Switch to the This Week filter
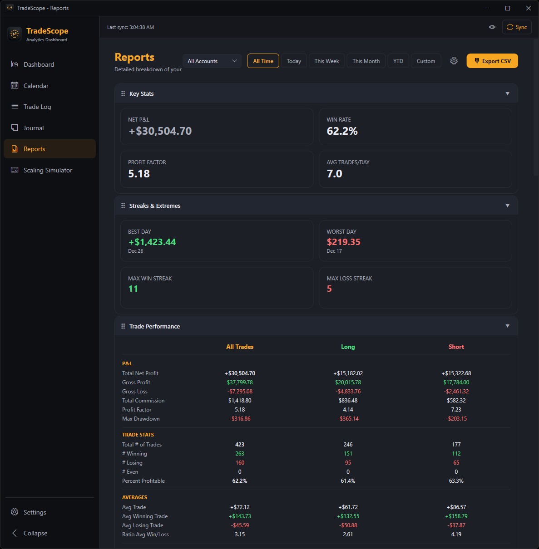This screenshot has width=539, height=549. (x=326, y=60)
